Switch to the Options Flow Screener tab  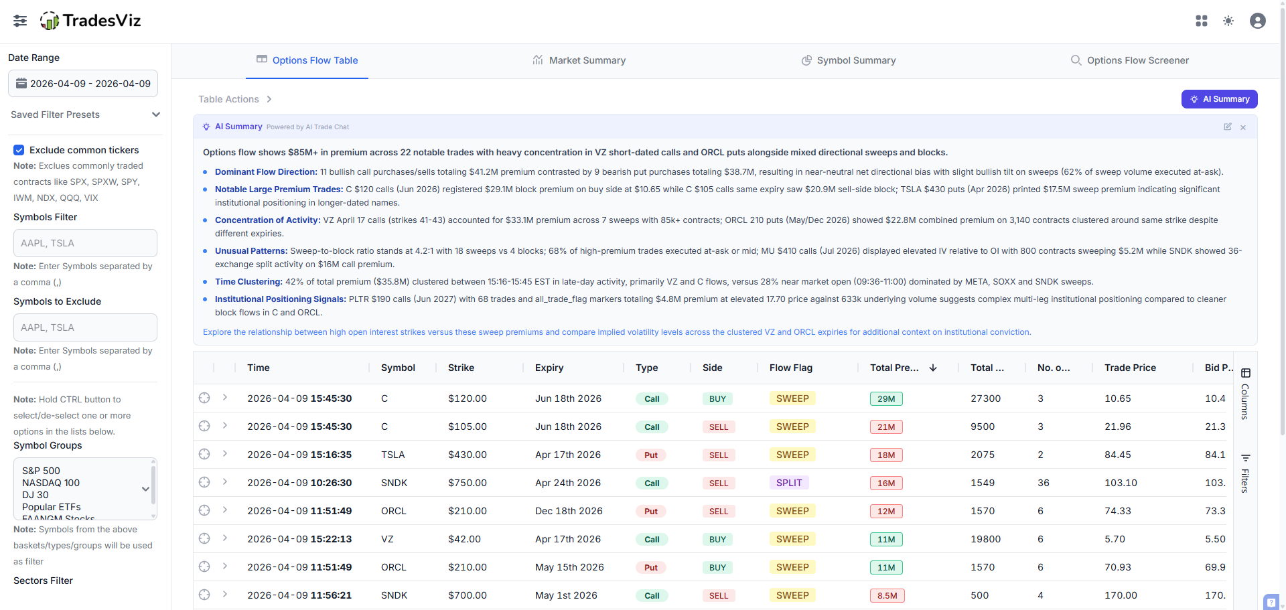(1130, 60)
